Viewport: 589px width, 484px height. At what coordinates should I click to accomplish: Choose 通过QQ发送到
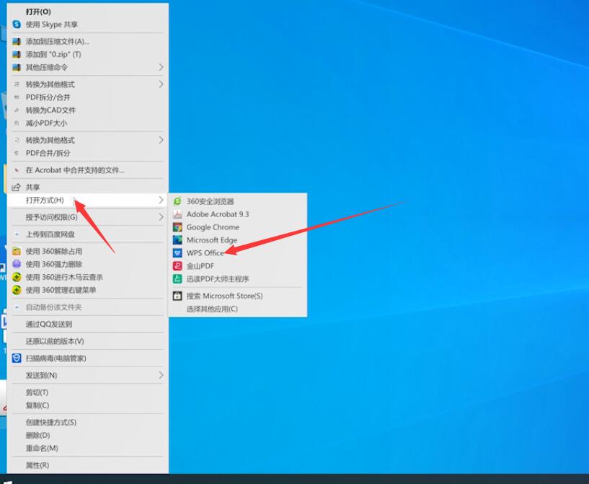(87, 324)
